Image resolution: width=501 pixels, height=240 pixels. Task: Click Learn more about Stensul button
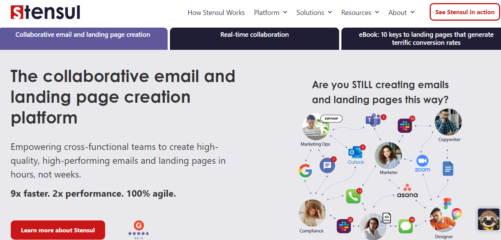click(x=58, y=230)
